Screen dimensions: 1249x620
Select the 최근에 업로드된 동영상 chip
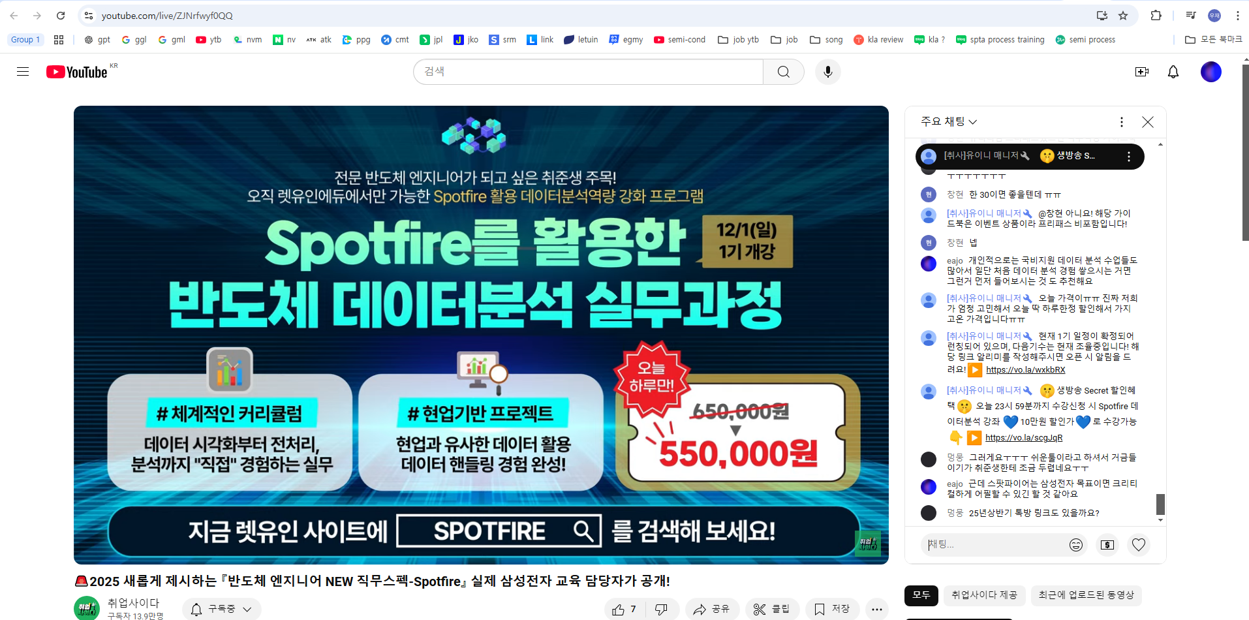point(1086,595)
